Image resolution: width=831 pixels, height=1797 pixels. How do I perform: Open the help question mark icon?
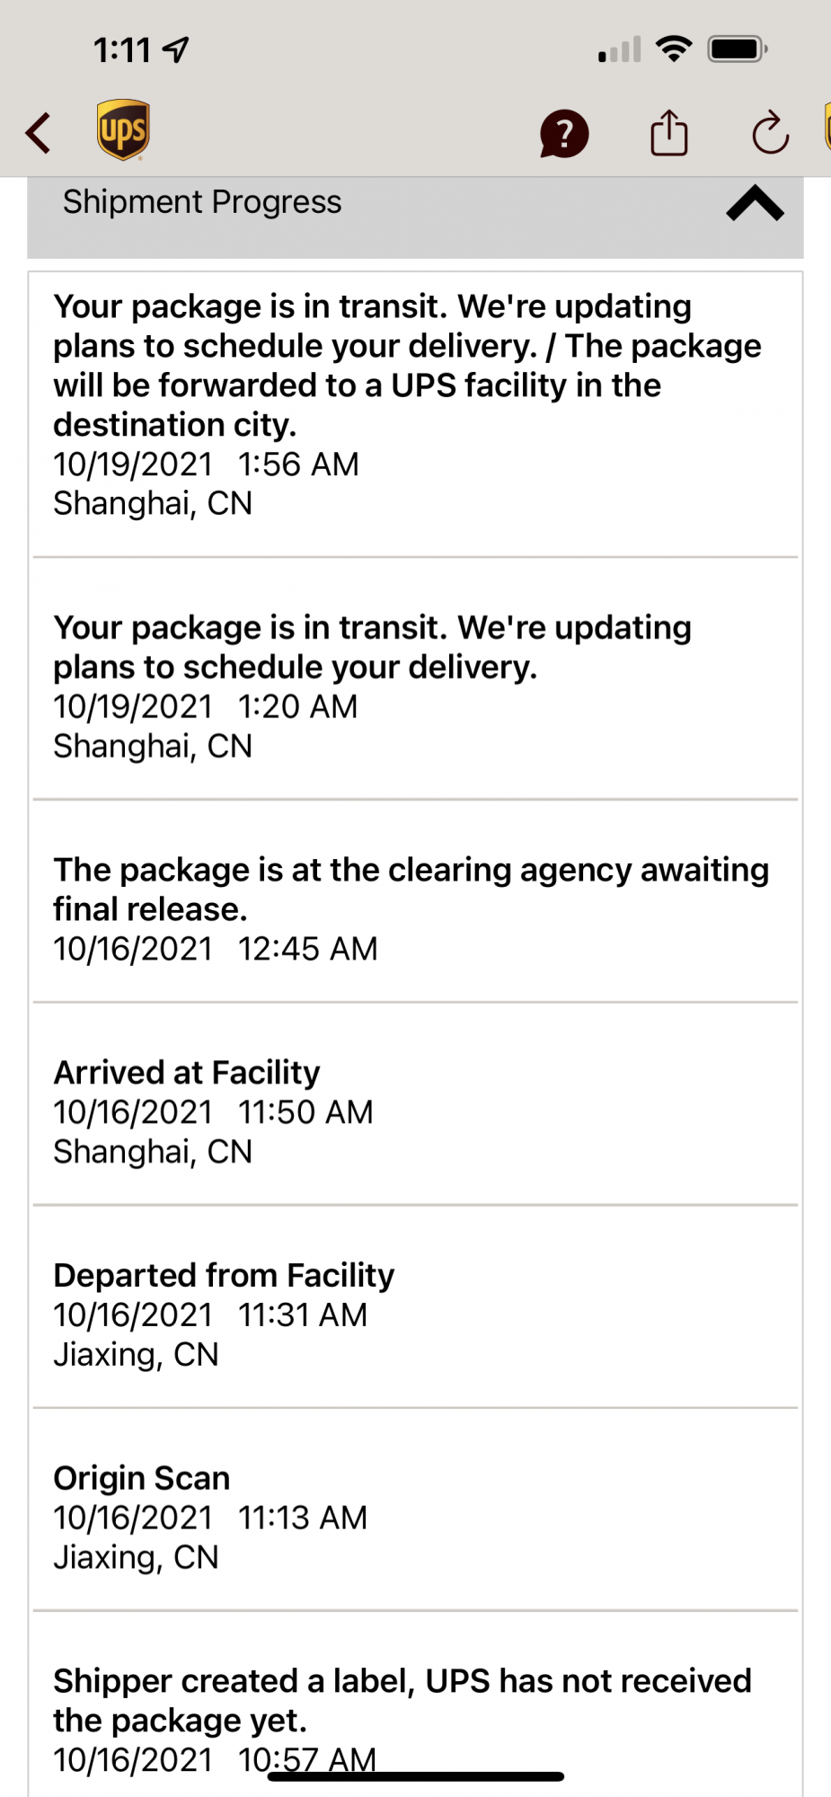564,134
